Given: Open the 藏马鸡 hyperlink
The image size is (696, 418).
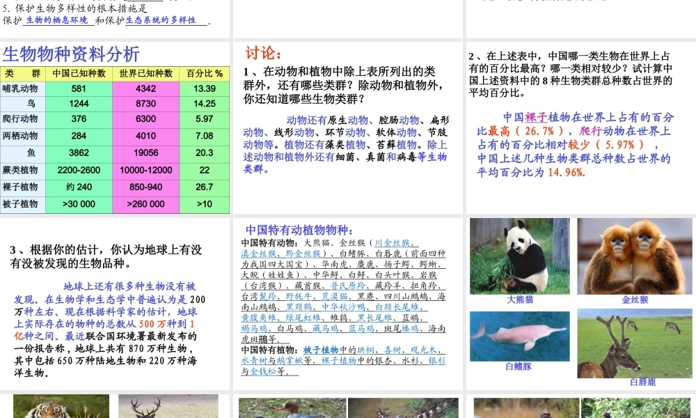Looking at the screenshot, I should pyautogui.click(x=325, y=328).
